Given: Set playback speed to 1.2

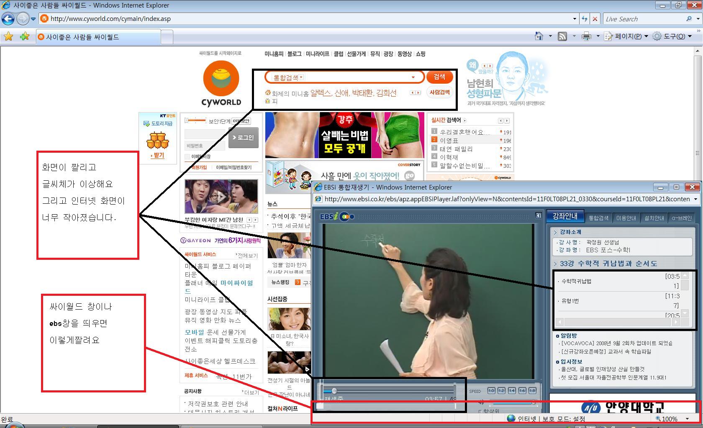Looking at the screenshot, I should coord(501,391).
